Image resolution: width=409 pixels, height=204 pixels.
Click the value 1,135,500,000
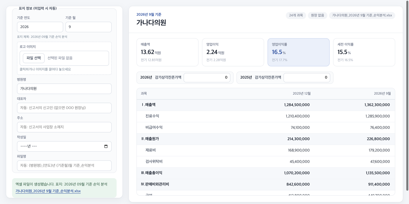click(378, 173)
